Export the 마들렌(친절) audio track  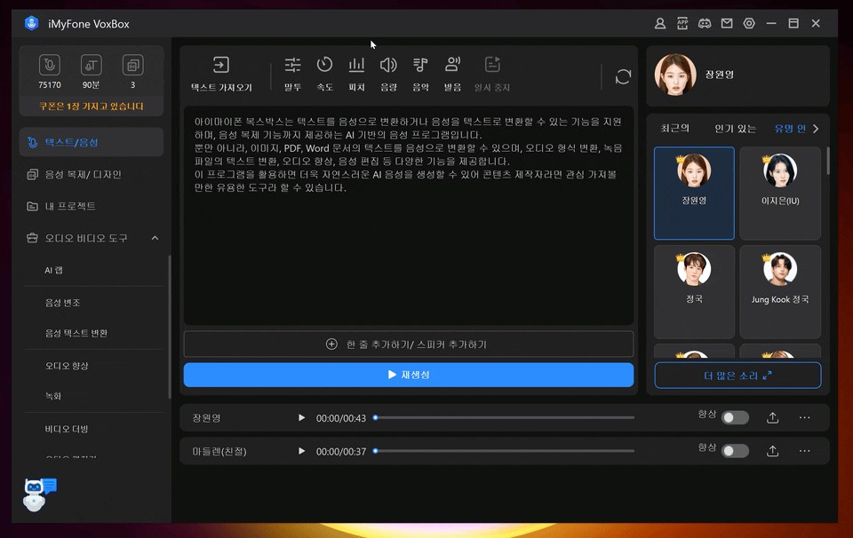[772, 451]
